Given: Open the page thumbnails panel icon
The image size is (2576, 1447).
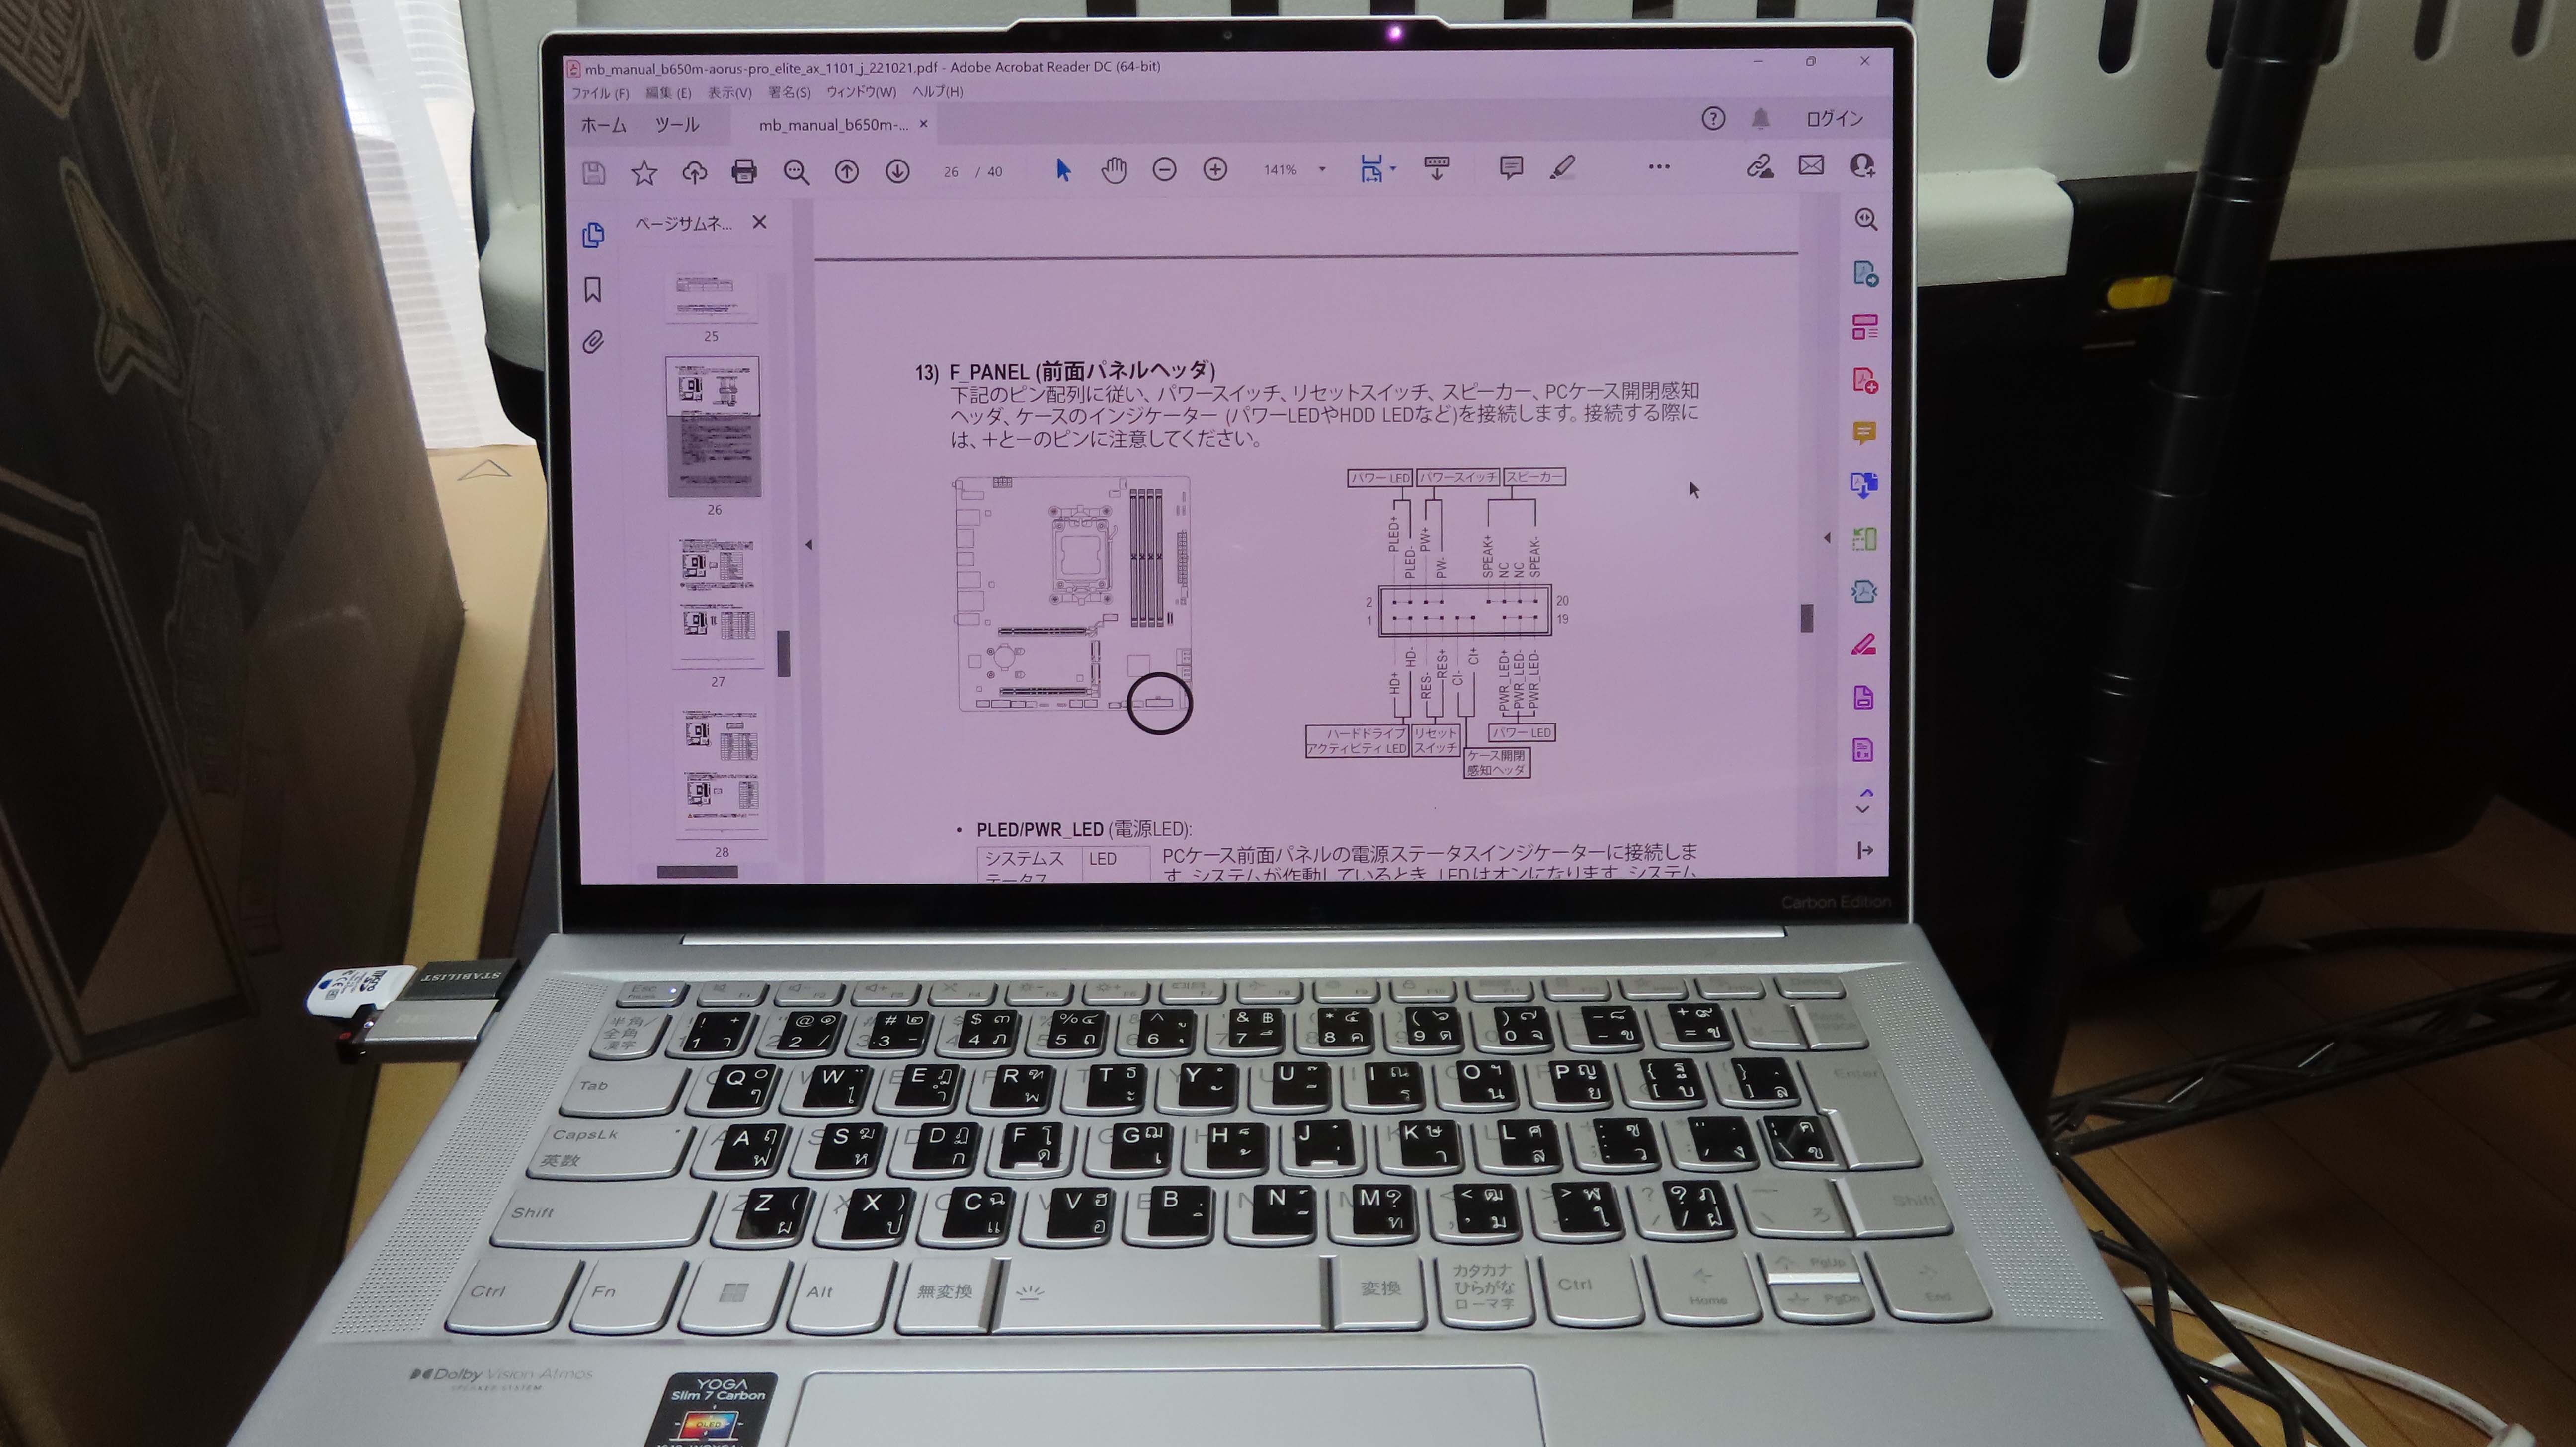Looking at the screenshot, I should point(593,235).
